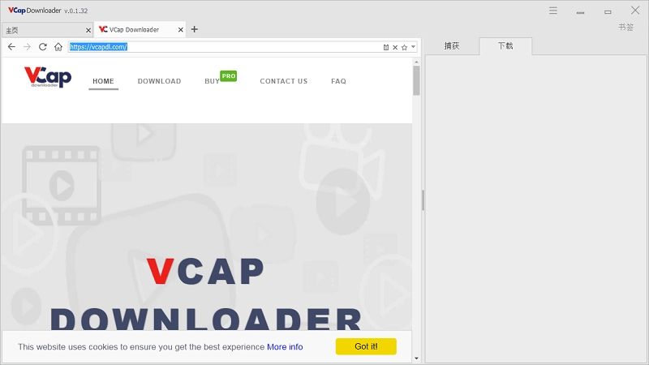The image size is (649, 365).
Task: Close the VCap Downloader tab
Action: 180,30
